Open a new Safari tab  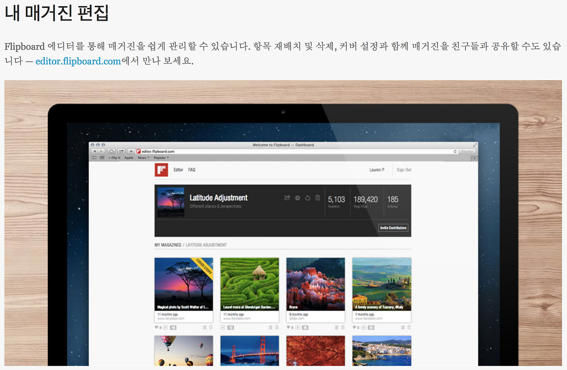[474, 158]
